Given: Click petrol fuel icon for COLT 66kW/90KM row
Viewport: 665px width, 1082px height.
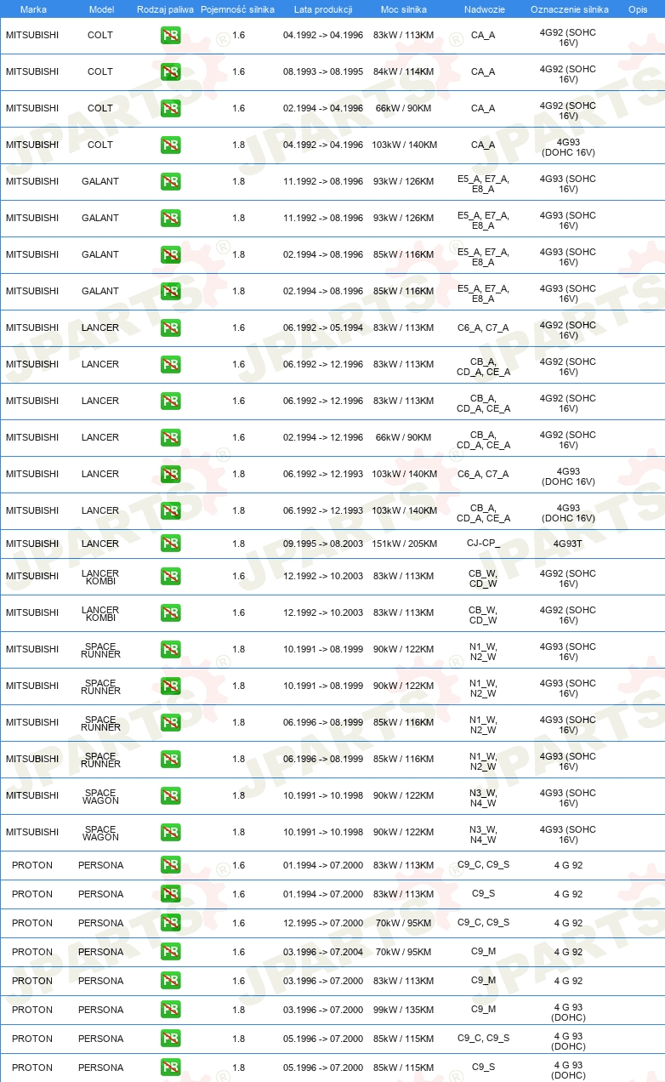Looking at the screenshot, I should click(x=170, y=109).
